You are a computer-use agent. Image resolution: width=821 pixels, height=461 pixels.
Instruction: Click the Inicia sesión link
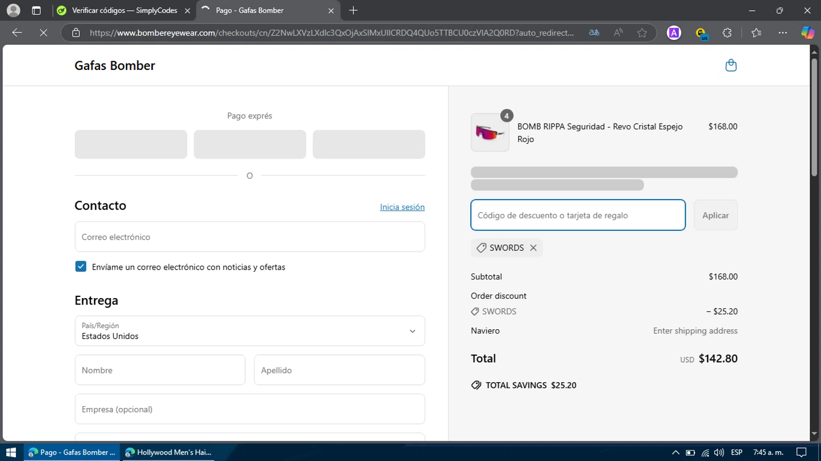tap(402, 207)
